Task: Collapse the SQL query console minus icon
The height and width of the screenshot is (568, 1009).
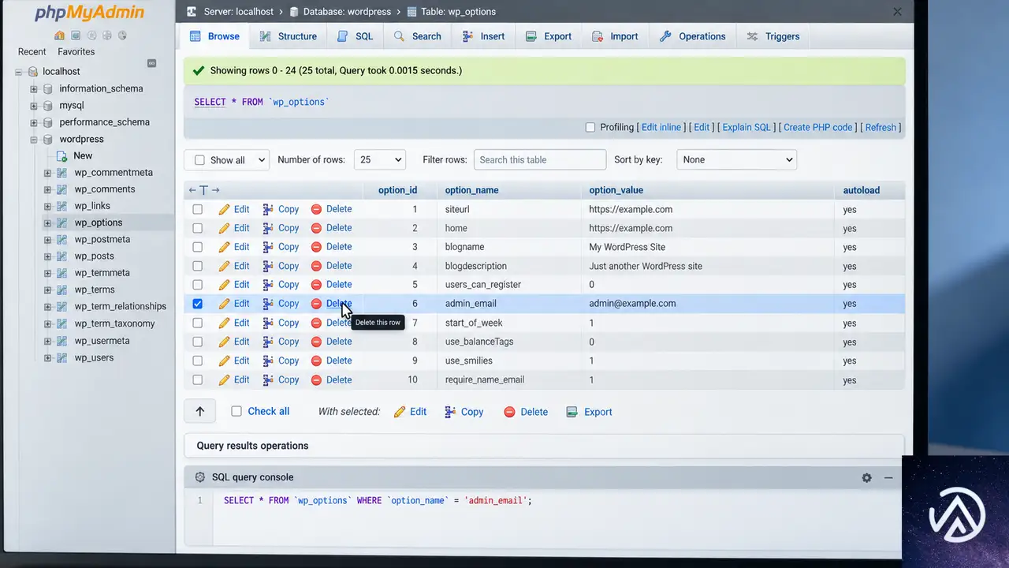Action: tap(888, 477)
